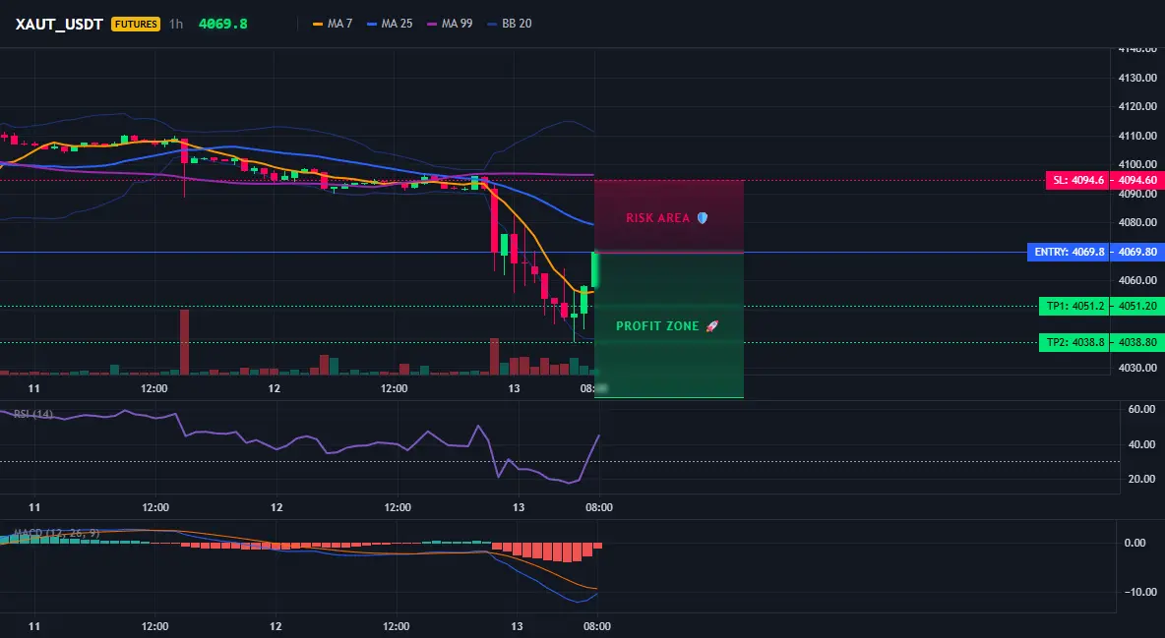Image resolution: width=1165 pixels, height=638 pixels.
Task: Click the 4069.80 blue axis price tag
Action: 1137,252
